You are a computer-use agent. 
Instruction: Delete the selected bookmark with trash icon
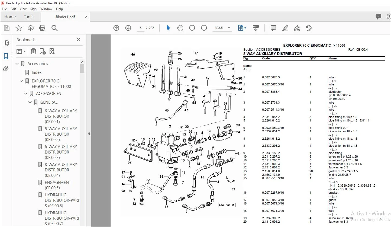33,51
